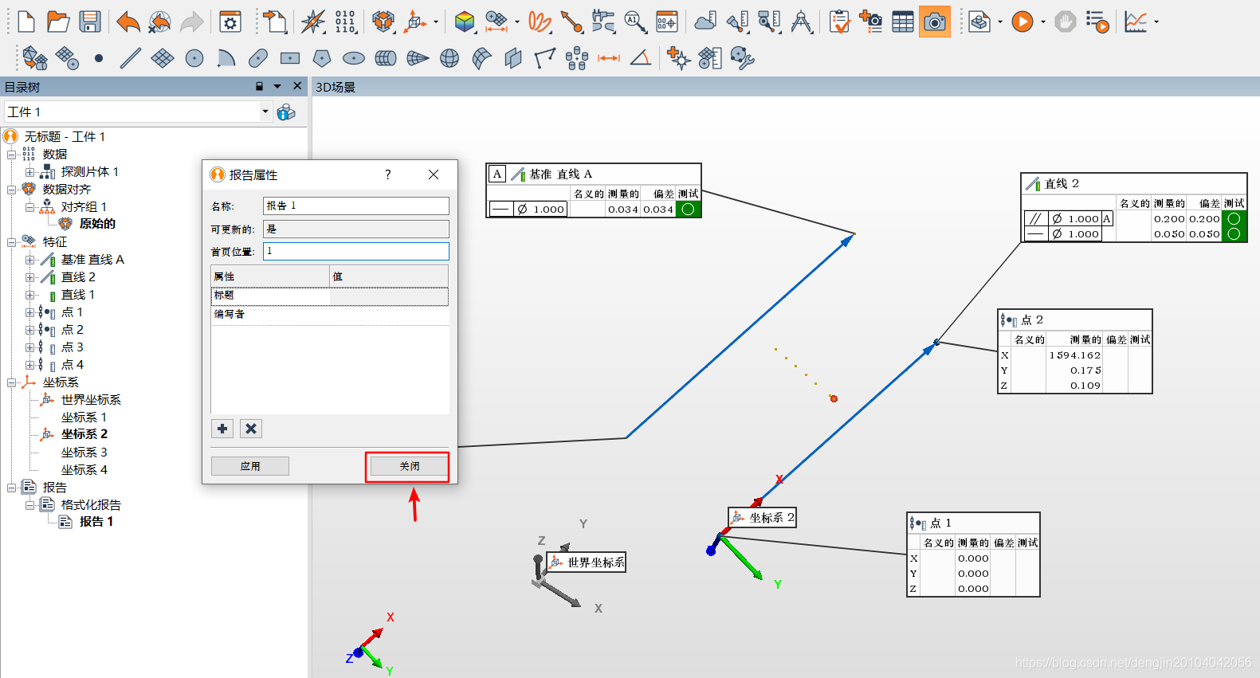Screen dimensions: 1260x678
Task: Click the table report icon
Action: pos(903,22)
